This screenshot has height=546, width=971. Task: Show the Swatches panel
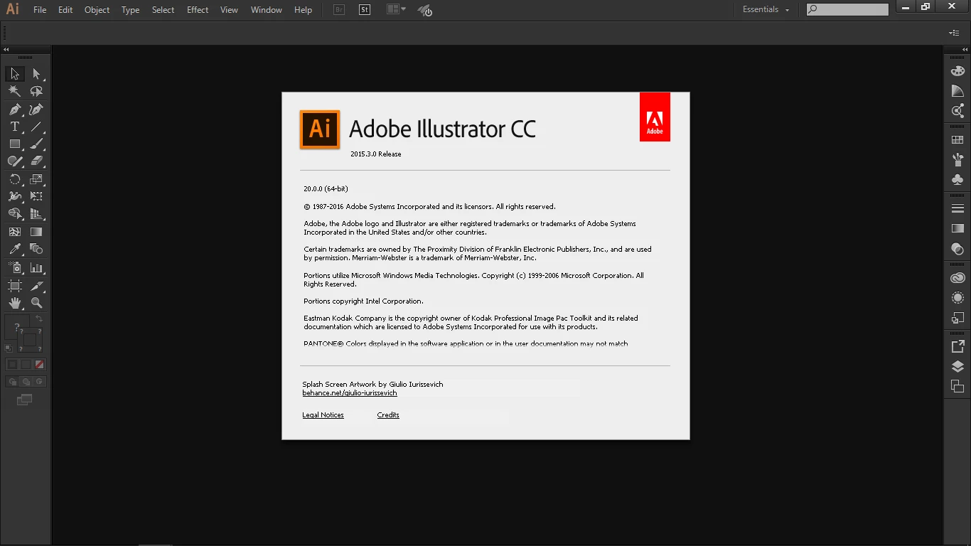[x=957, y=140]
